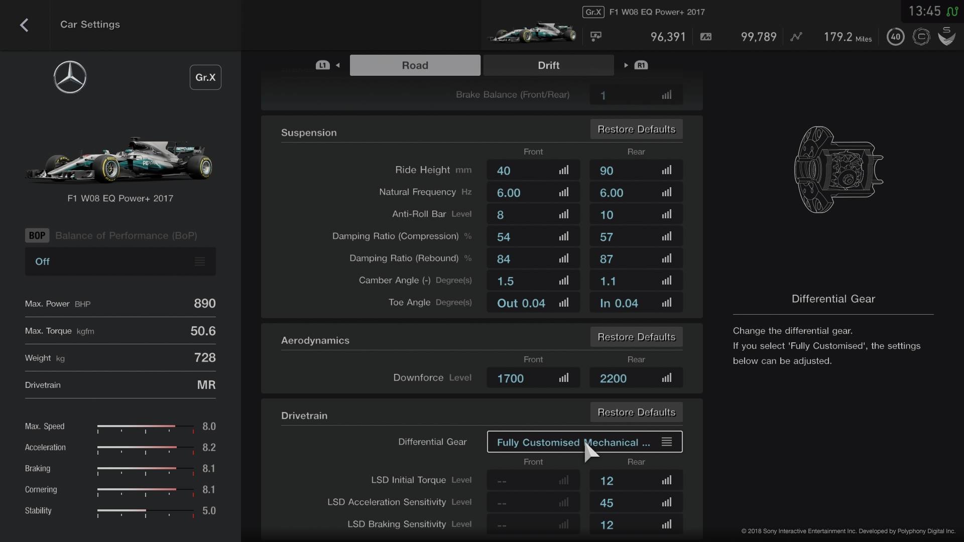This screenshot has height=542, width=964.
Task: Click the Stability rating bar
Action: coord(146,512)
